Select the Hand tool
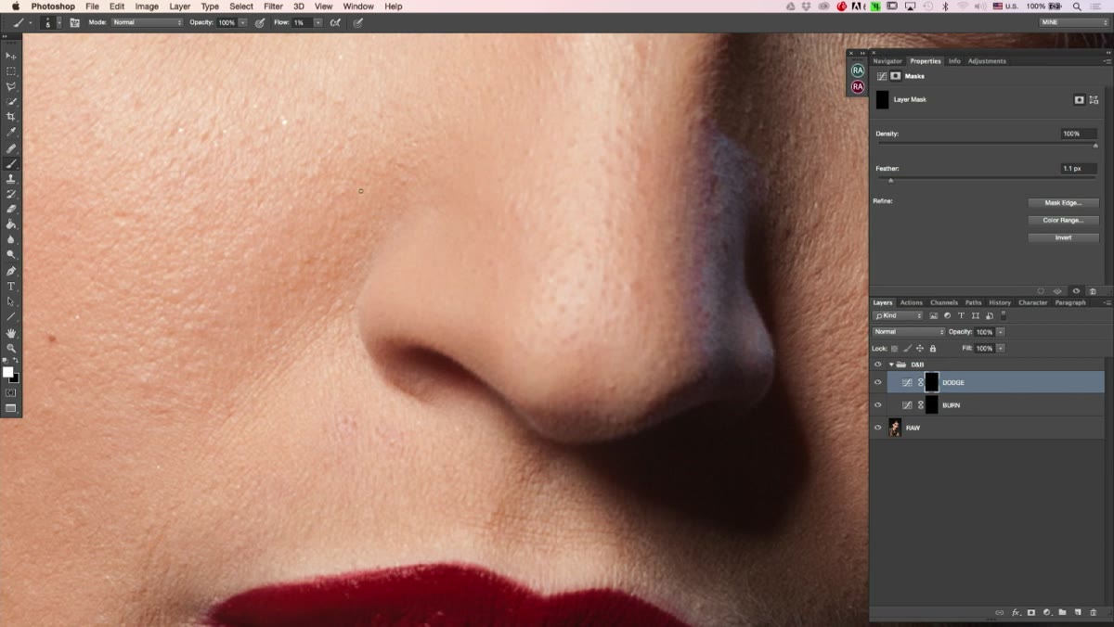Screen dimensions: 1114x627 click(x=11, y=333)
